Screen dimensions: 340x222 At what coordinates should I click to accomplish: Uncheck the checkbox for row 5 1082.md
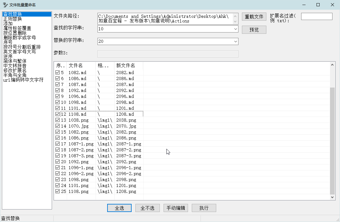coord(57,73)
